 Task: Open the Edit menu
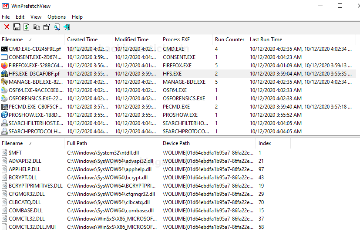tap(20, 17)
